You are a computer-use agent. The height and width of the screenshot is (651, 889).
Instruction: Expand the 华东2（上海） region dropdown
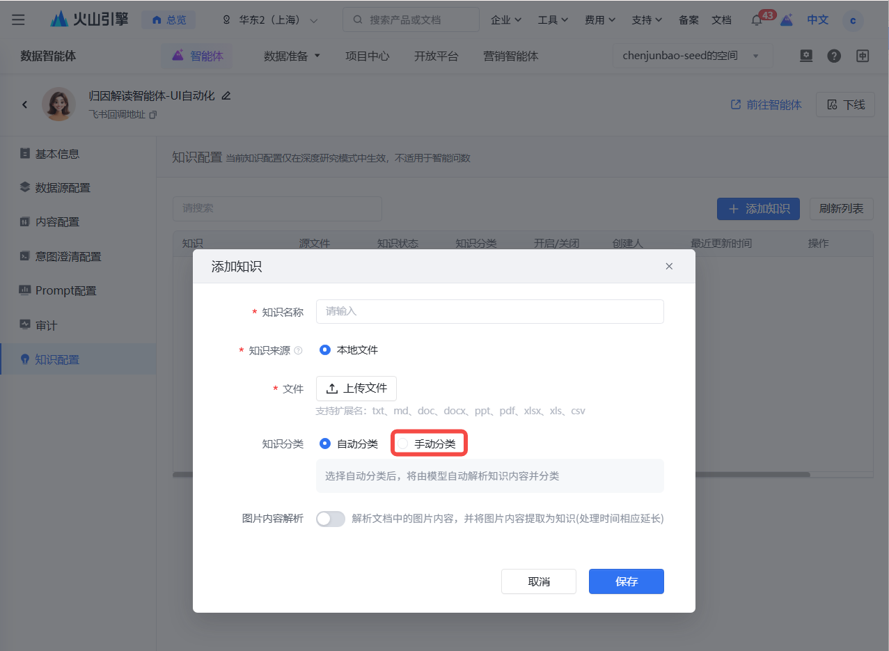click(269, 20)
